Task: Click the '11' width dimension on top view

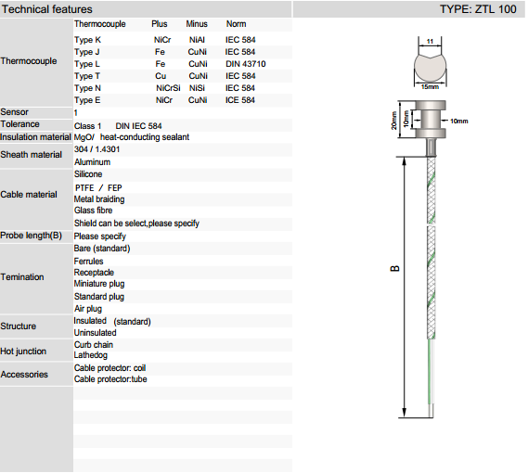Action: (430, 42)
